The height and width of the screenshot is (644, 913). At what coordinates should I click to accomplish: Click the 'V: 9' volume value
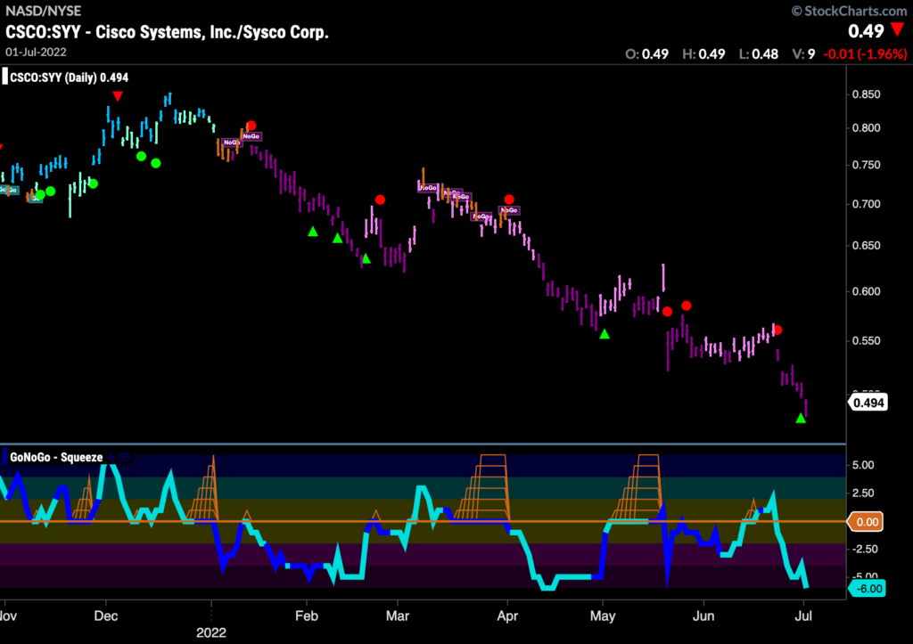point(803,54)
